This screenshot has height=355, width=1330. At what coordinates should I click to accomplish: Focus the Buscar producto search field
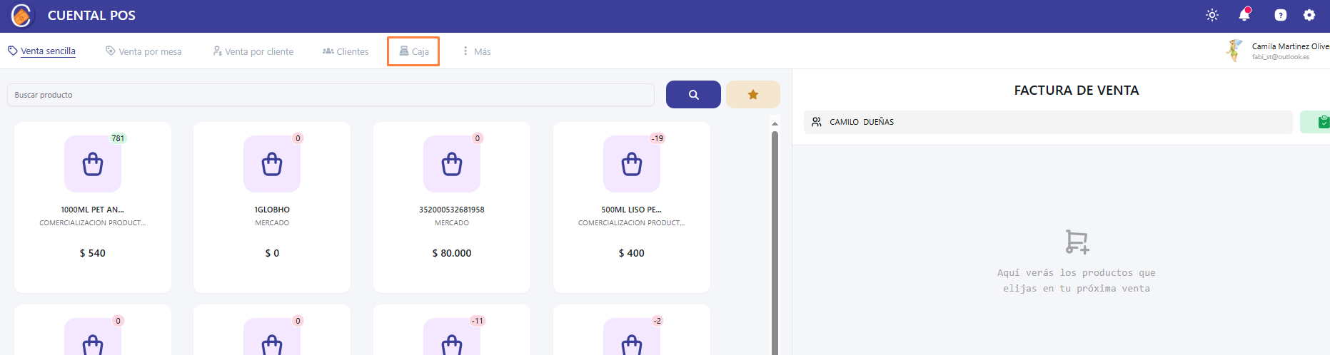(330, 95)
